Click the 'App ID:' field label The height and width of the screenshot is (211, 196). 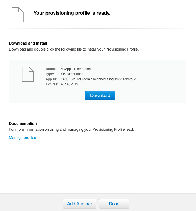(52, 79)
